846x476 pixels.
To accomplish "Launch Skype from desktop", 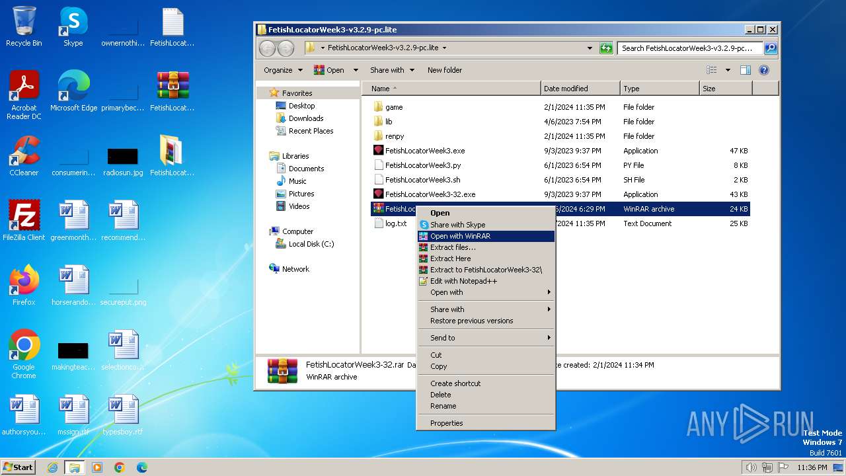I will [73, 26].
